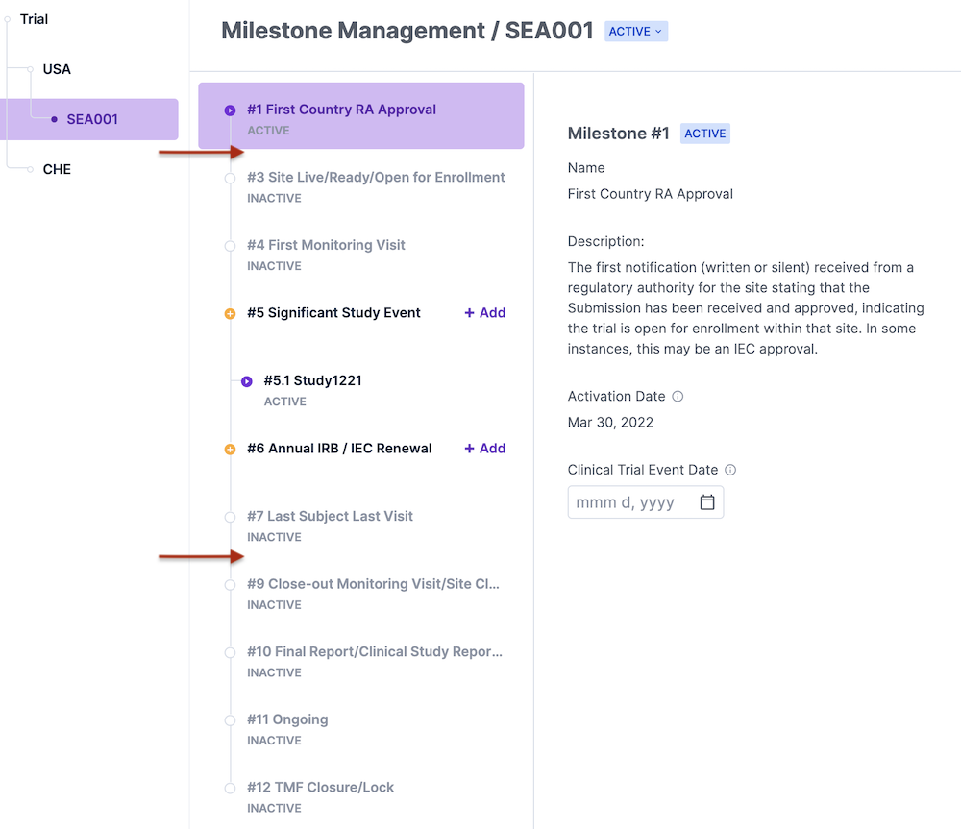Click the inactive circle marker of milestone #11
This screenshot has width=961, height=829.
[x=230, y=720]
